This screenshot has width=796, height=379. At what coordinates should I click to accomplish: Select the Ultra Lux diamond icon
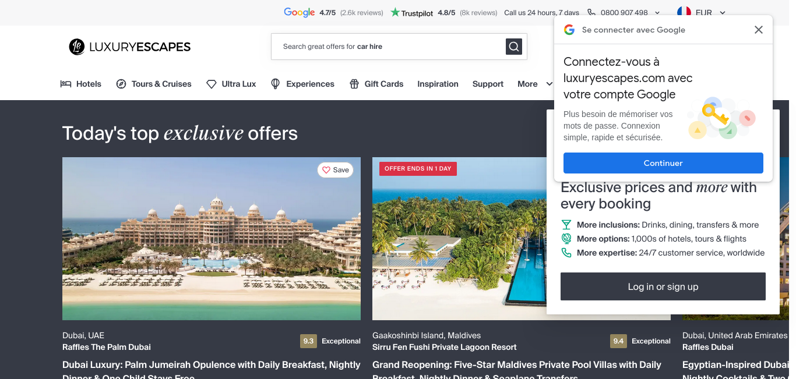[212, 84]
